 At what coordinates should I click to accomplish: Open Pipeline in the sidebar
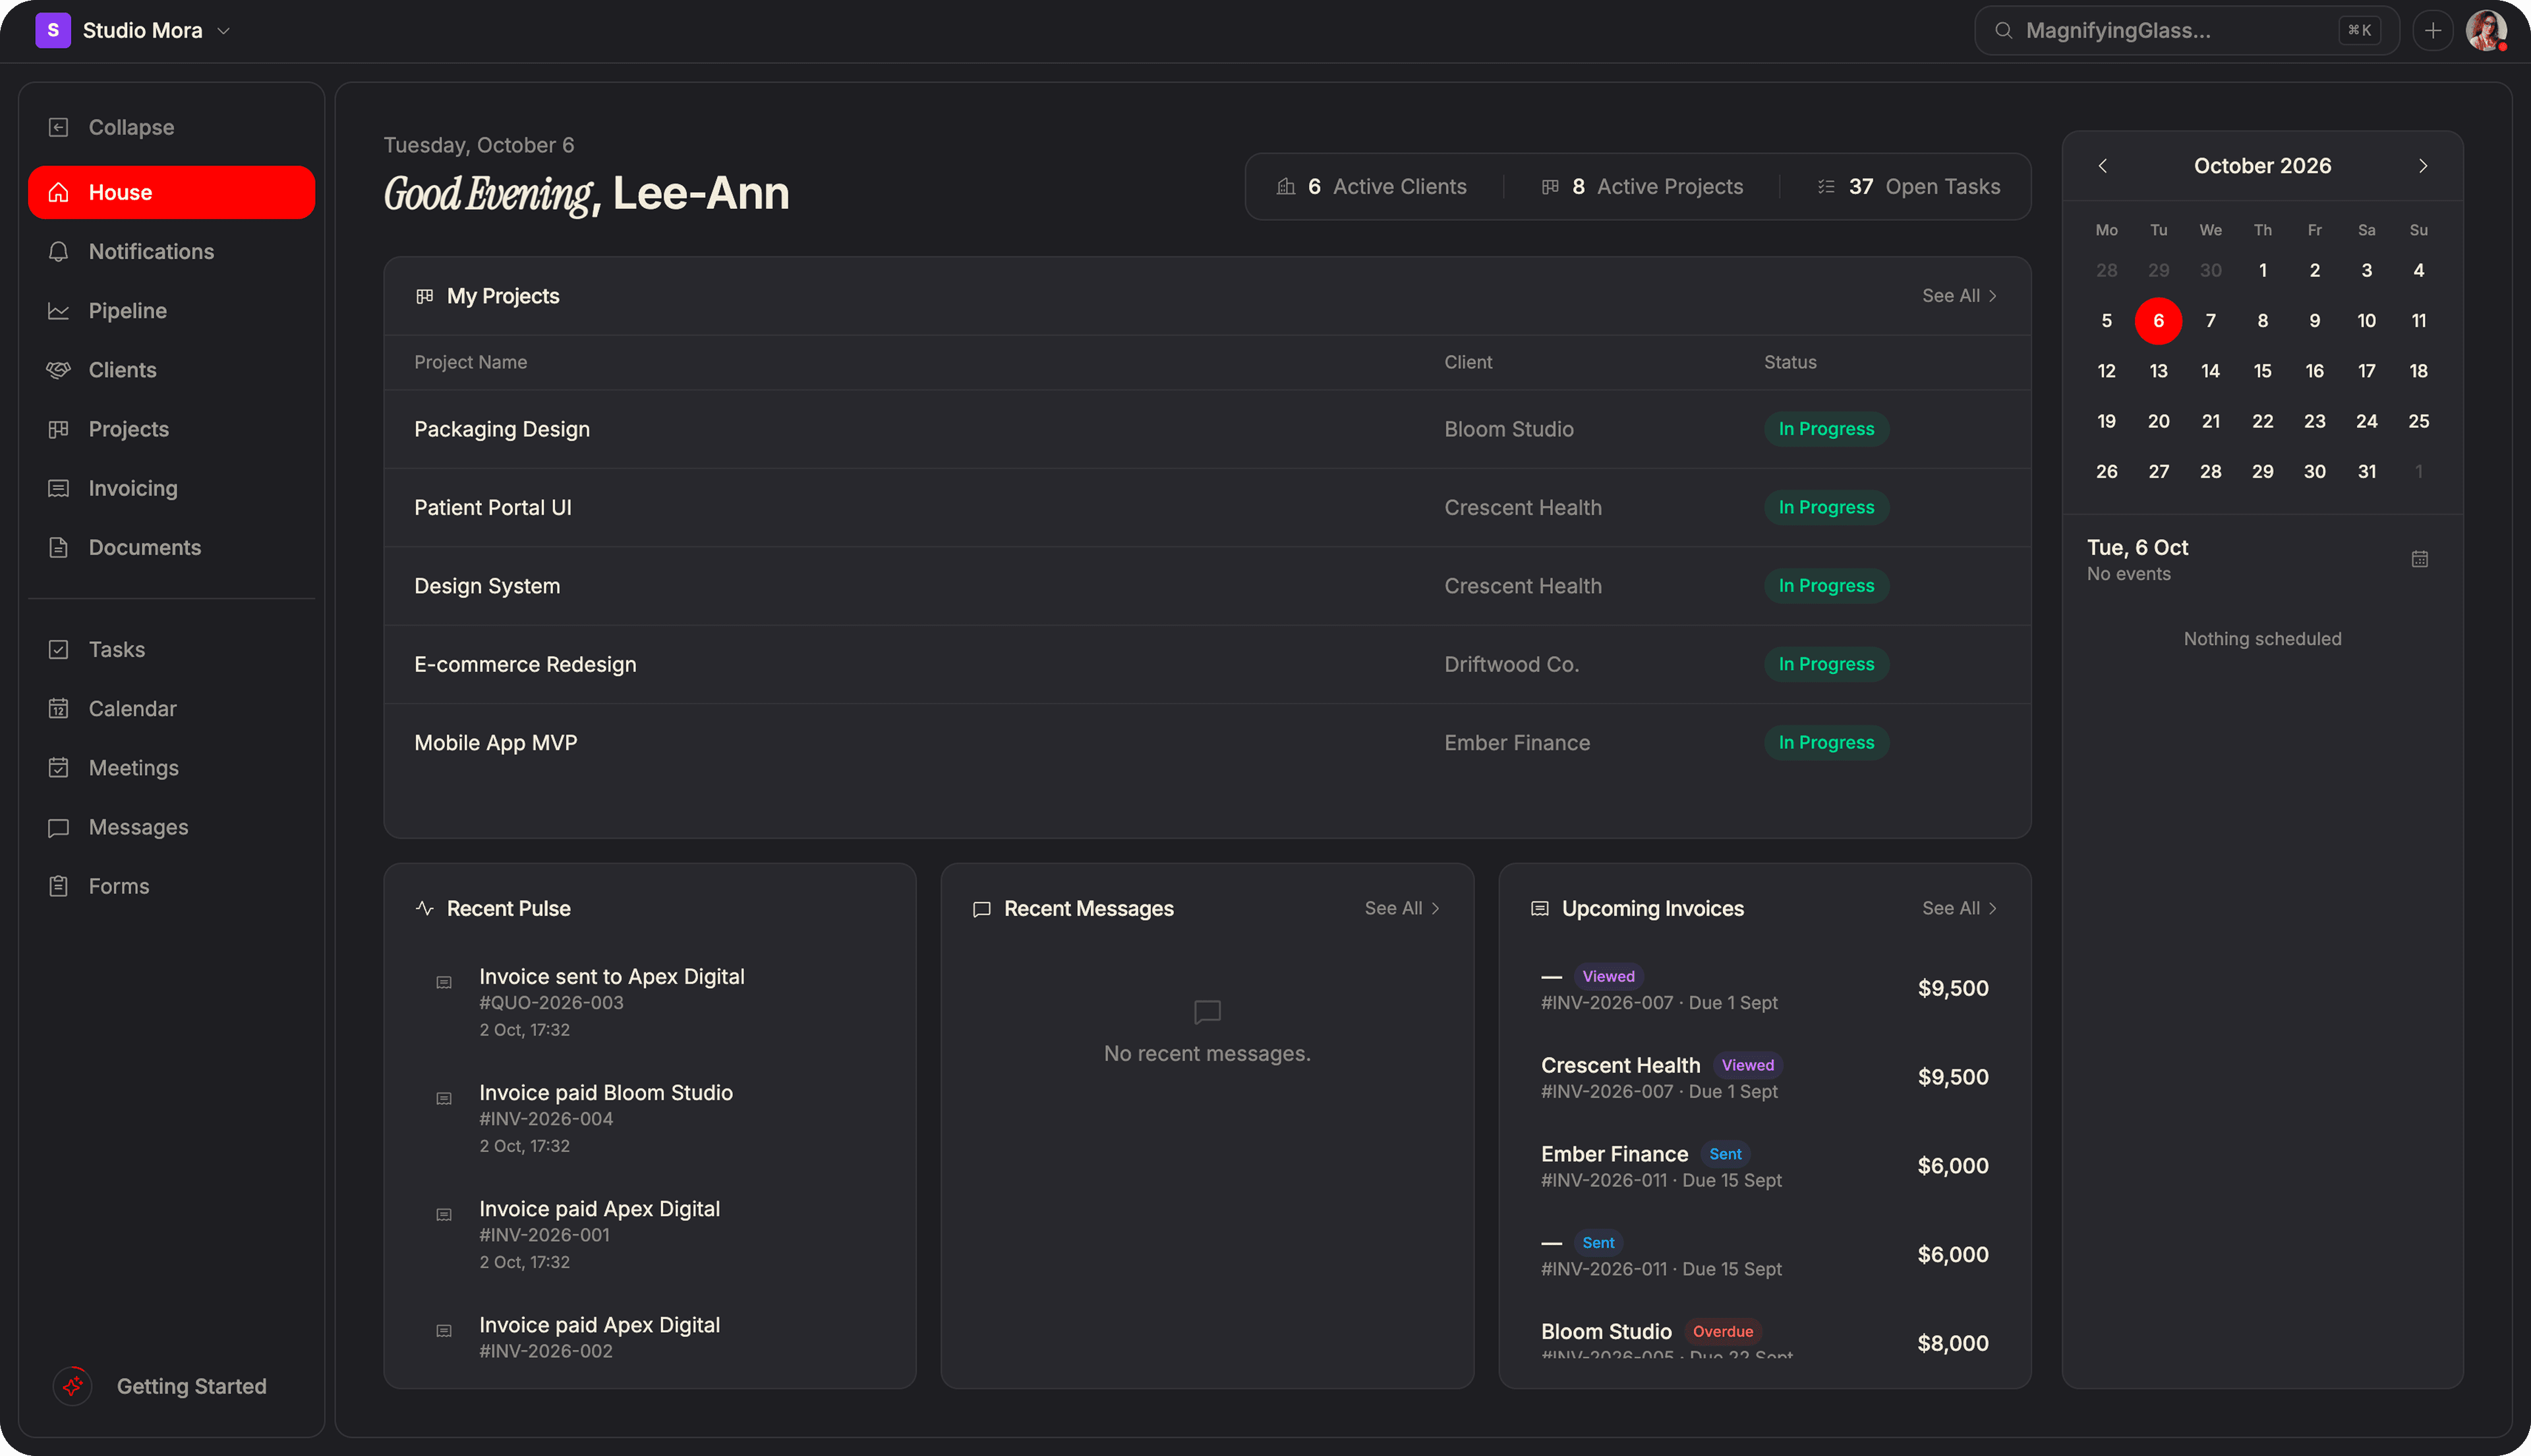pos(171,311)
